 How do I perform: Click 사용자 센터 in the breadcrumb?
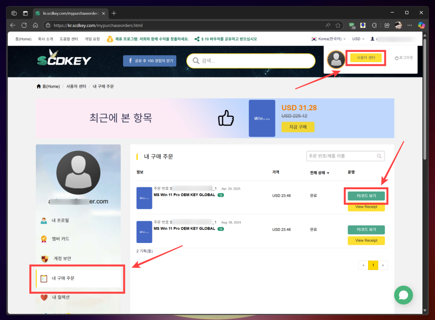(x=76, y=86)
